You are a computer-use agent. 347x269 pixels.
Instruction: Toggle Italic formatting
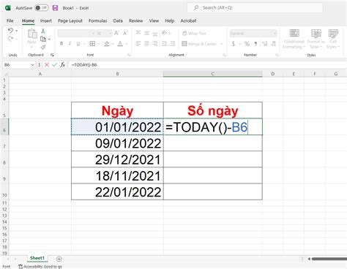point(70,44)
